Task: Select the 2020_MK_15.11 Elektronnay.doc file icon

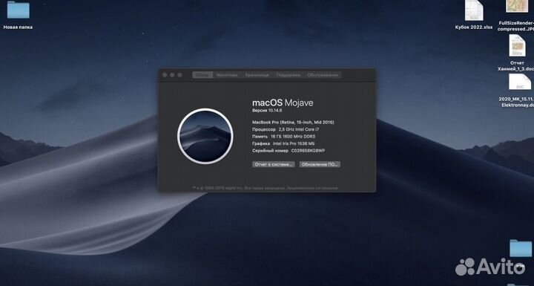Action: tap(520, 82)
